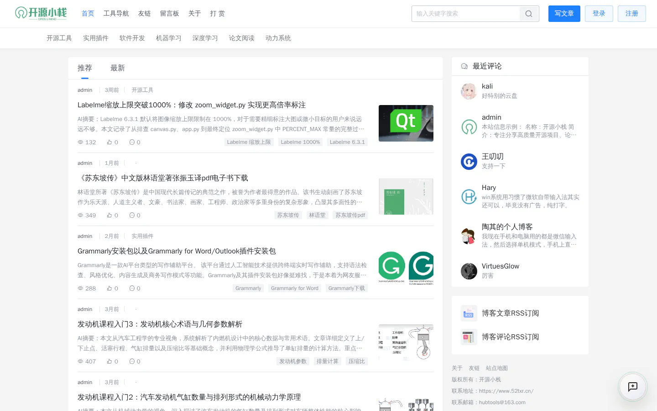The image size is (657, 411).
Task: Click the 林语堂 tag
Action: point(317,215)
